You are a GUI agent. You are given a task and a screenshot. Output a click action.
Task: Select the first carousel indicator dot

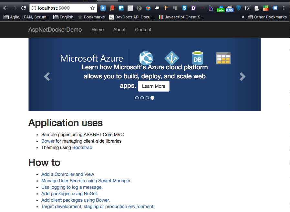[137, 98]
